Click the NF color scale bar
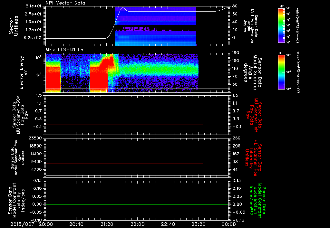Image resolution: width=330 pixels, height=228 pixels. click(281, 25)
